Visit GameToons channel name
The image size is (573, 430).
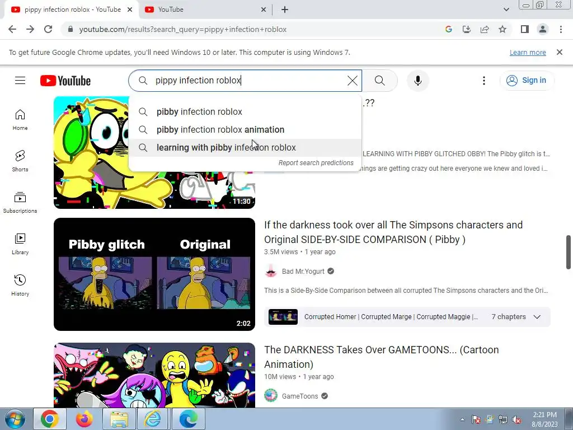tap(300, 396)
